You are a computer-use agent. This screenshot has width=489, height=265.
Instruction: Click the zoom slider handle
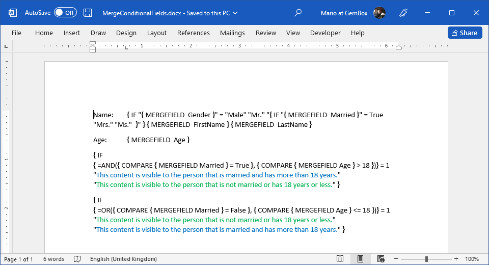coord(426,259)
